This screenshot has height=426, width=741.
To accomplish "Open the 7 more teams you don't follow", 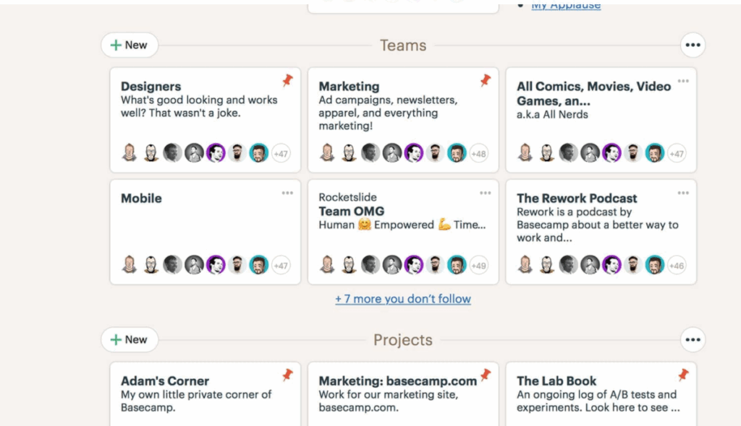I will [402, 298].
